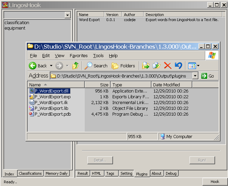Click folder icon in Address bar
Image resolution: width=228 pixels, height=186 pixels.
[53, 76]
